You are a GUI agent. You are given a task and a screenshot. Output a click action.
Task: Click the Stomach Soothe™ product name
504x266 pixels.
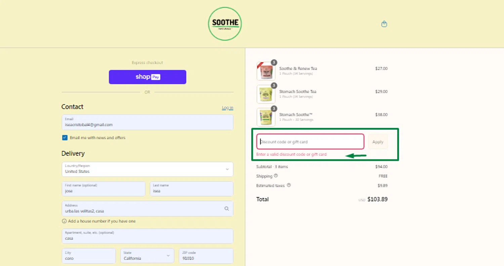[x=296, y=115]
